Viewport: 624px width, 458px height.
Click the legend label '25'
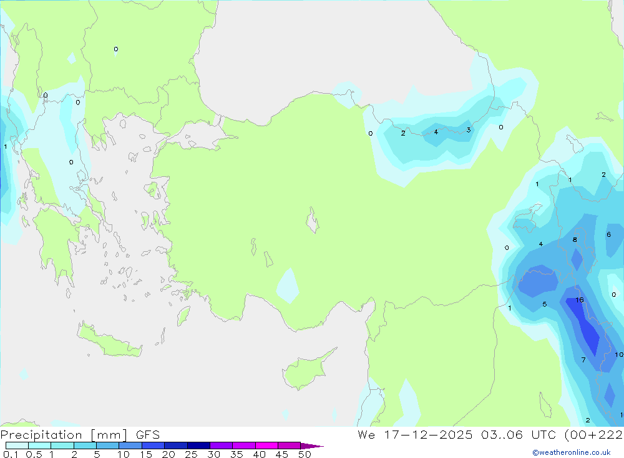191,454
